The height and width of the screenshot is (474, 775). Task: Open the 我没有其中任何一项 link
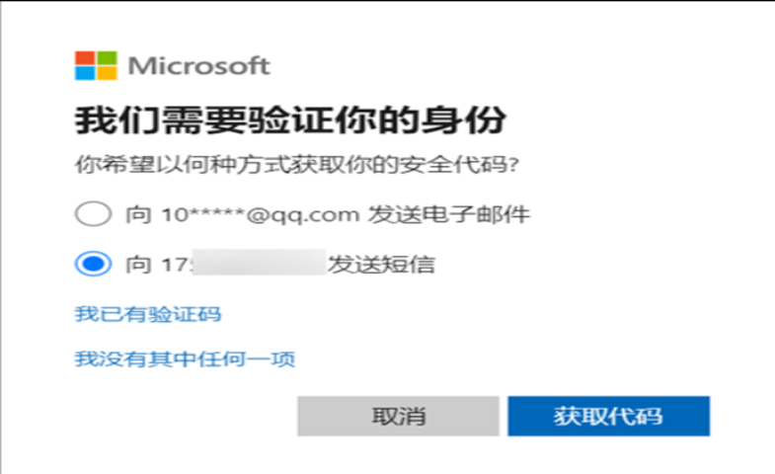pyautogui.click(x=185, y=358)
